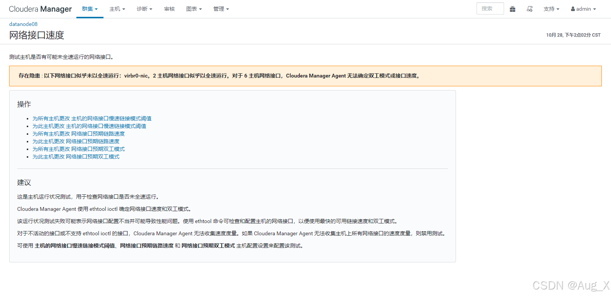The width and height of the screenshot is (611, 296).
Task: Open the admin user dropdown
Action: (x=584, y=9)
